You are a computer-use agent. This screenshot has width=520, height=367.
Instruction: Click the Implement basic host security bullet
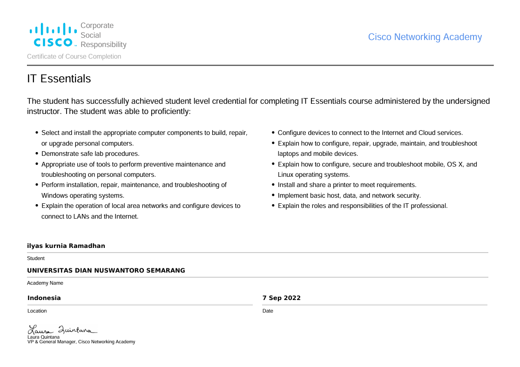[x=349, y=196]
